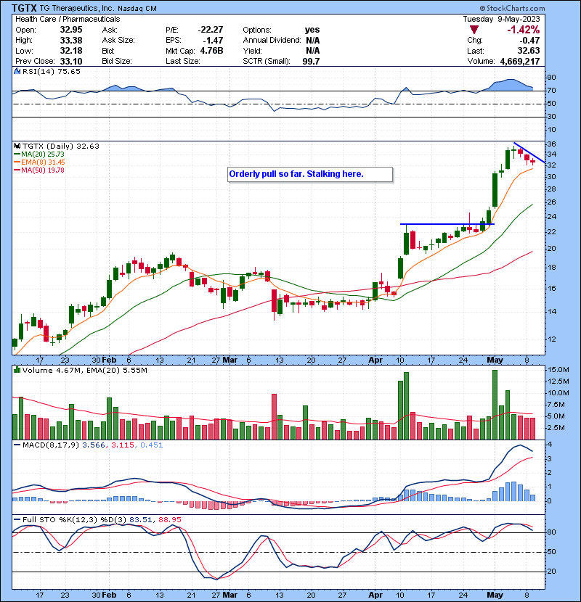Click the MACD histogram 0.451 value
The width and height of the screenshot is (581, 602).
152,445
